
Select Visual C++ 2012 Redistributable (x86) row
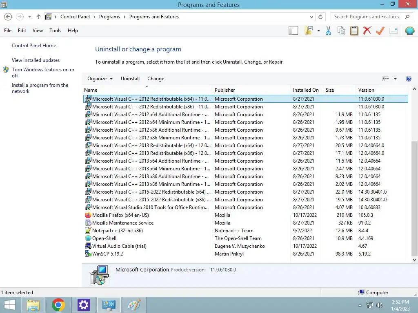click(245, 107)
